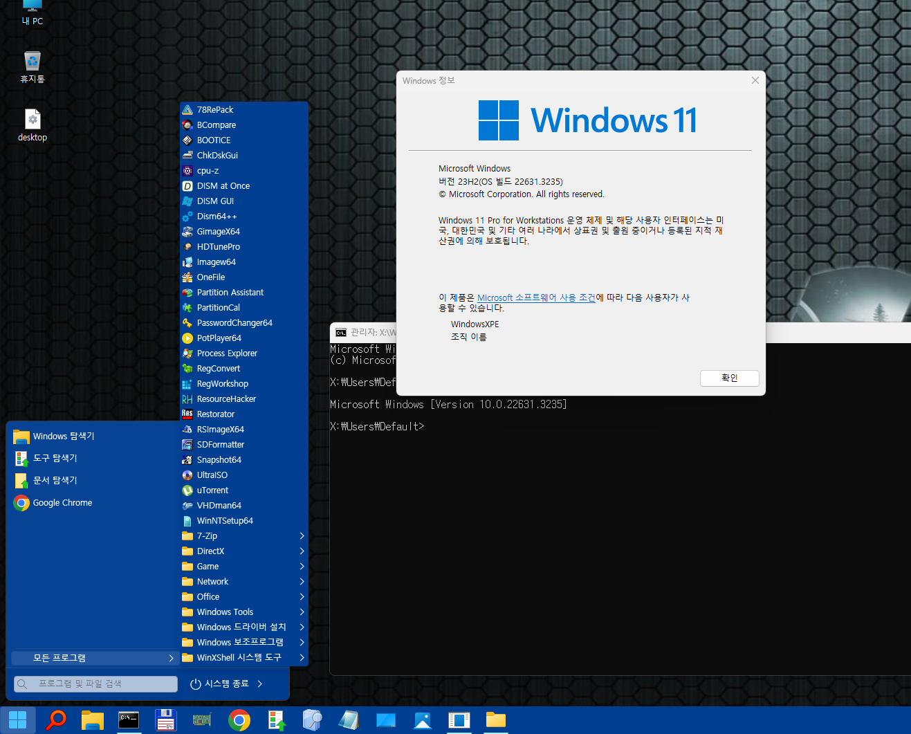Expand the Windows Tools folder
Viewport: 911px width, 734px height.
pyautogui.click(x=243, y=612)
